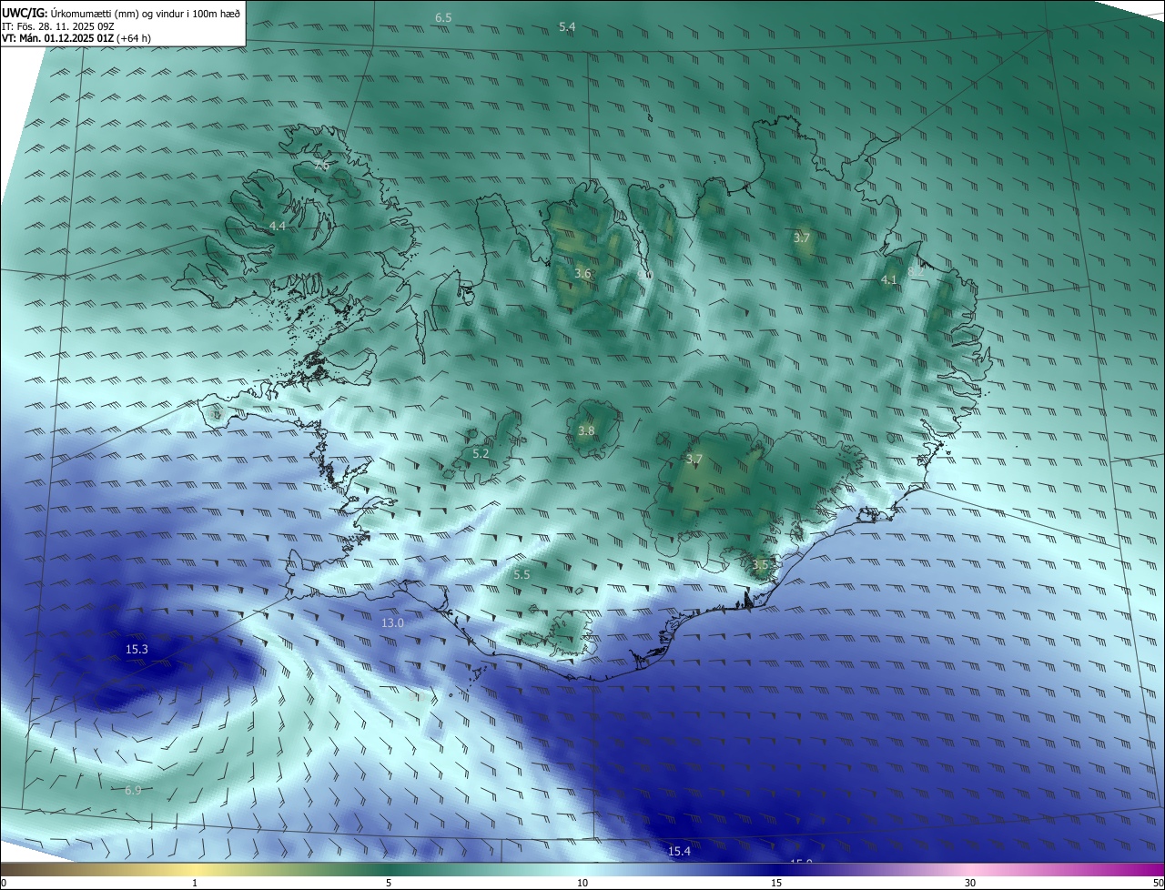Click the 10 tick label on the color scale

click(x=582, y=883)
